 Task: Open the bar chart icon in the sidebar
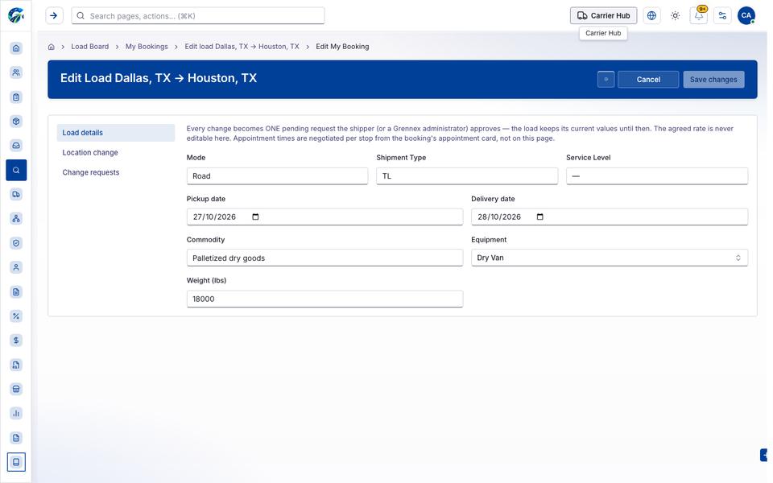pyautogui.click(x=16, y=413)
